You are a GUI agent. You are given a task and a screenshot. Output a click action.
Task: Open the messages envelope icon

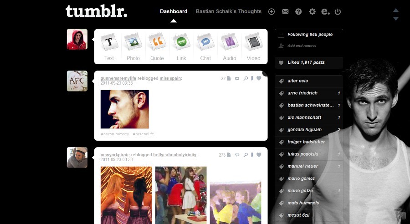point(285,11)
